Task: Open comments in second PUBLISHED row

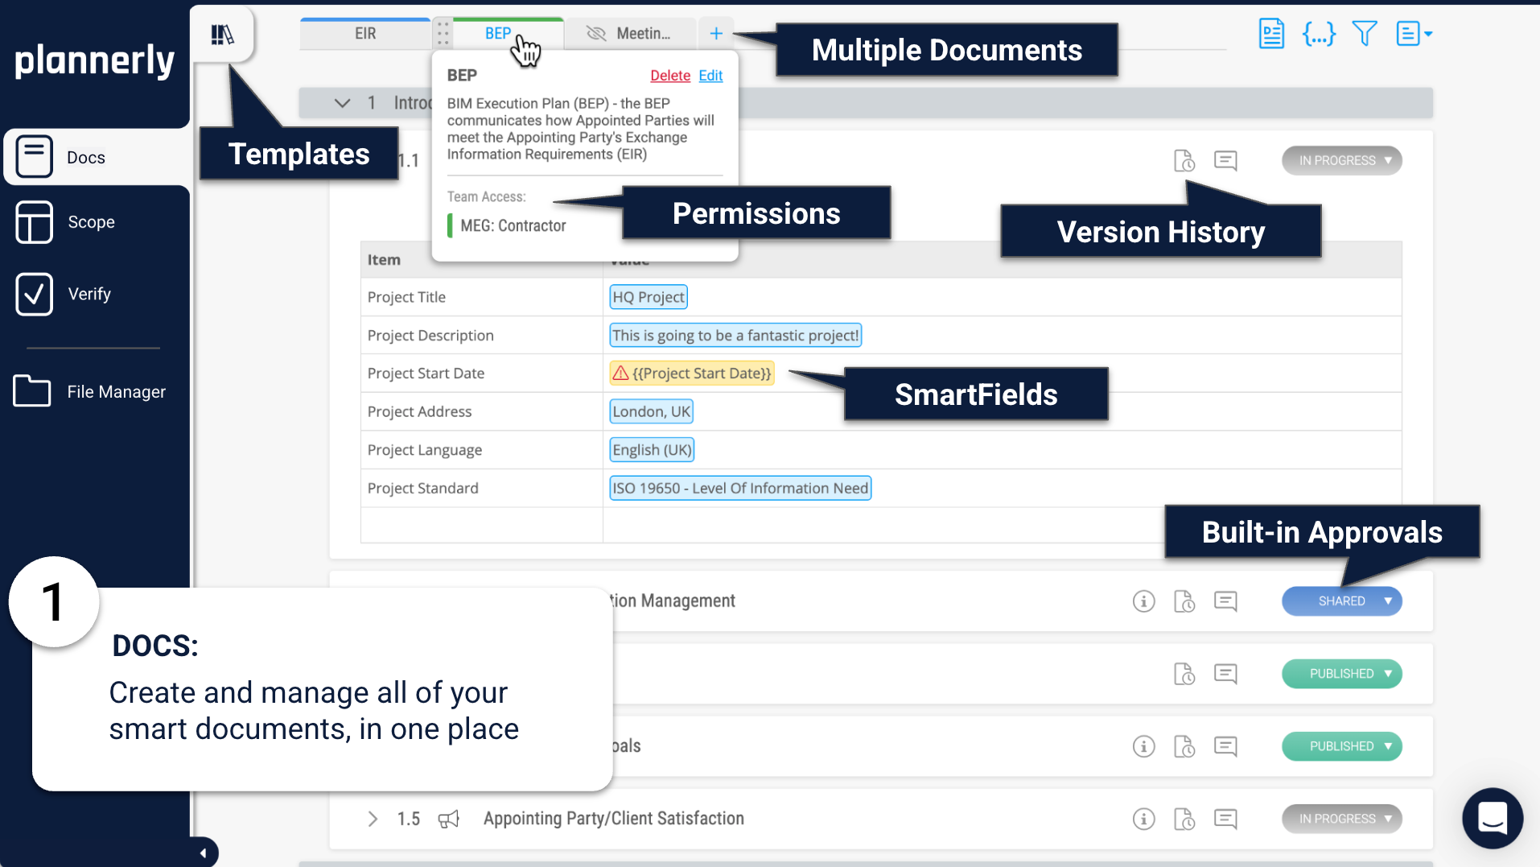Action: coord(1225,746)
